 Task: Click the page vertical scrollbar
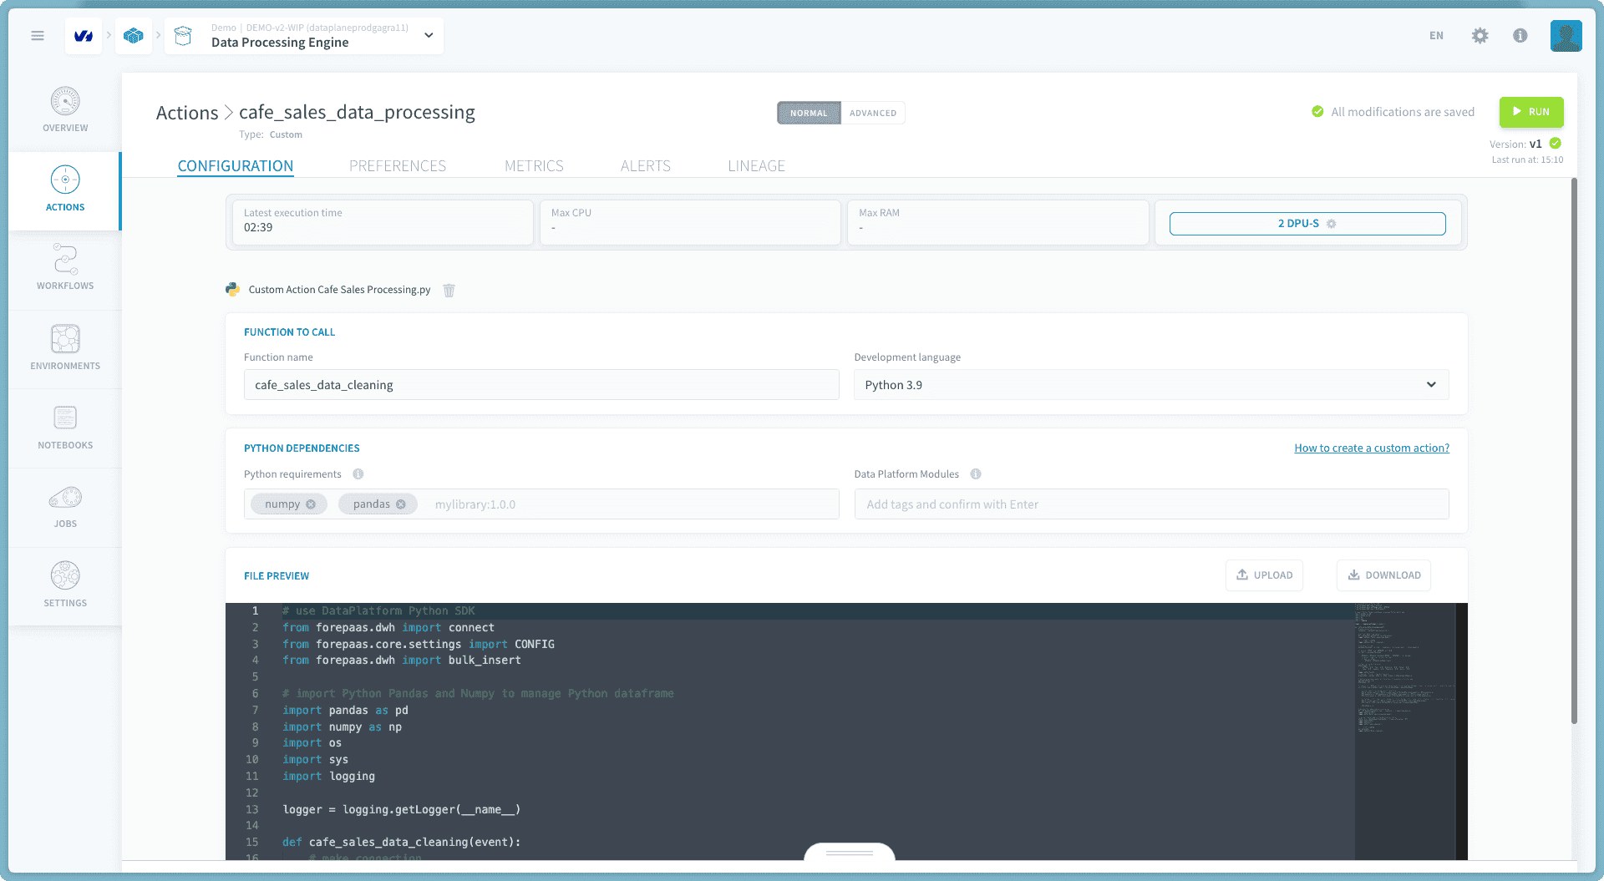(1574, 451)
